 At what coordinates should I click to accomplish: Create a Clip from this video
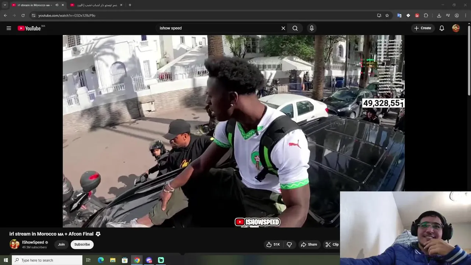332,244
